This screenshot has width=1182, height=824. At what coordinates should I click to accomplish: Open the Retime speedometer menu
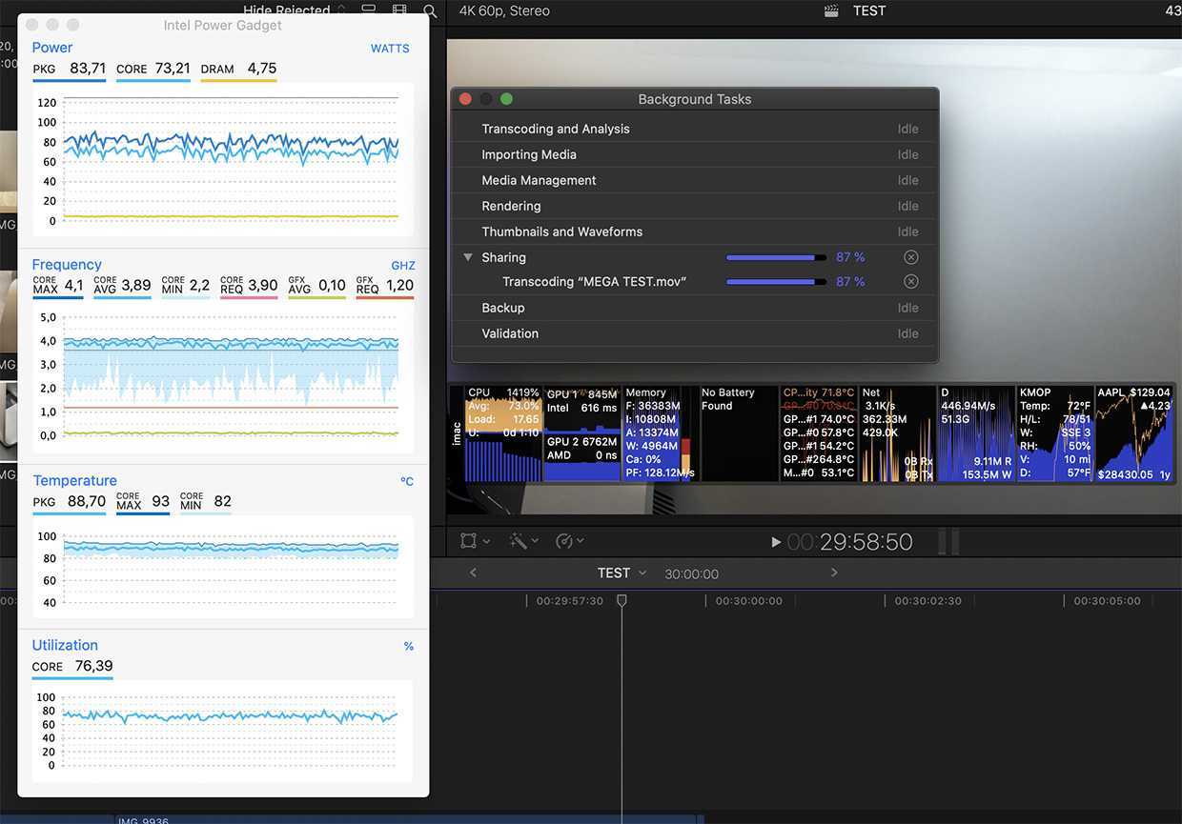click(569, 541)
